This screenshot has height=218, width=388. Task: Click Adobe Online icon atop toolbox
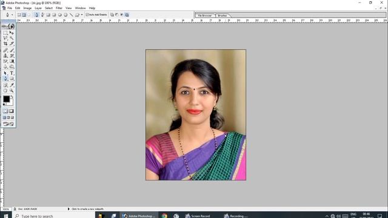[x=8, y=26]
